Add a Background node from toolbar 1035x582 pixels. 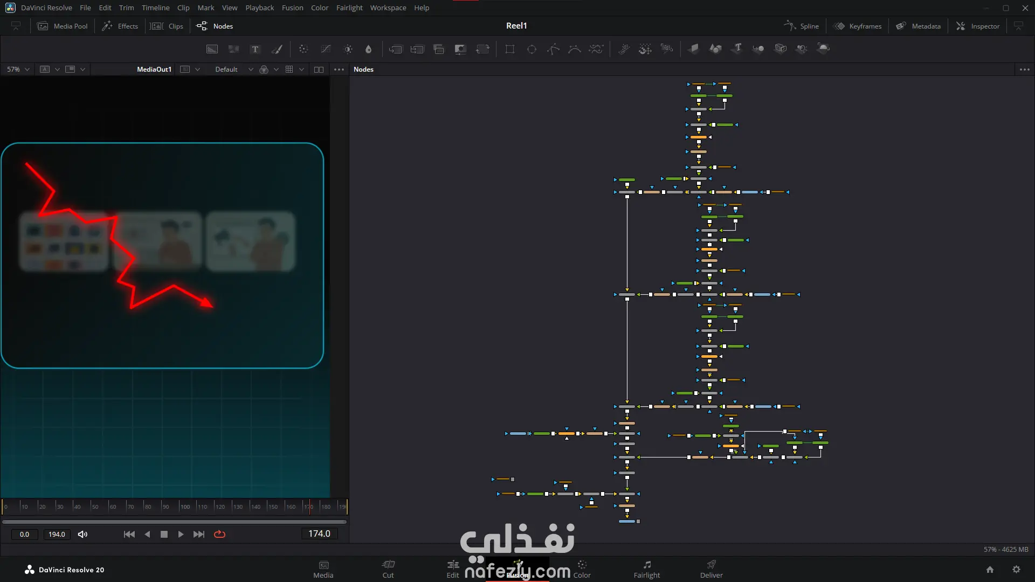tap(212, 49)
